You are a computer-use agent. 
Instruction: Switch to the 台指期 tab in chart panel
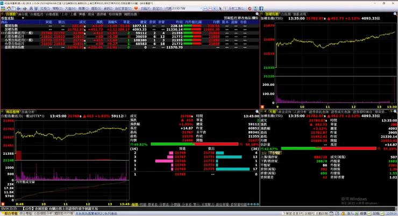click(286, 14)
